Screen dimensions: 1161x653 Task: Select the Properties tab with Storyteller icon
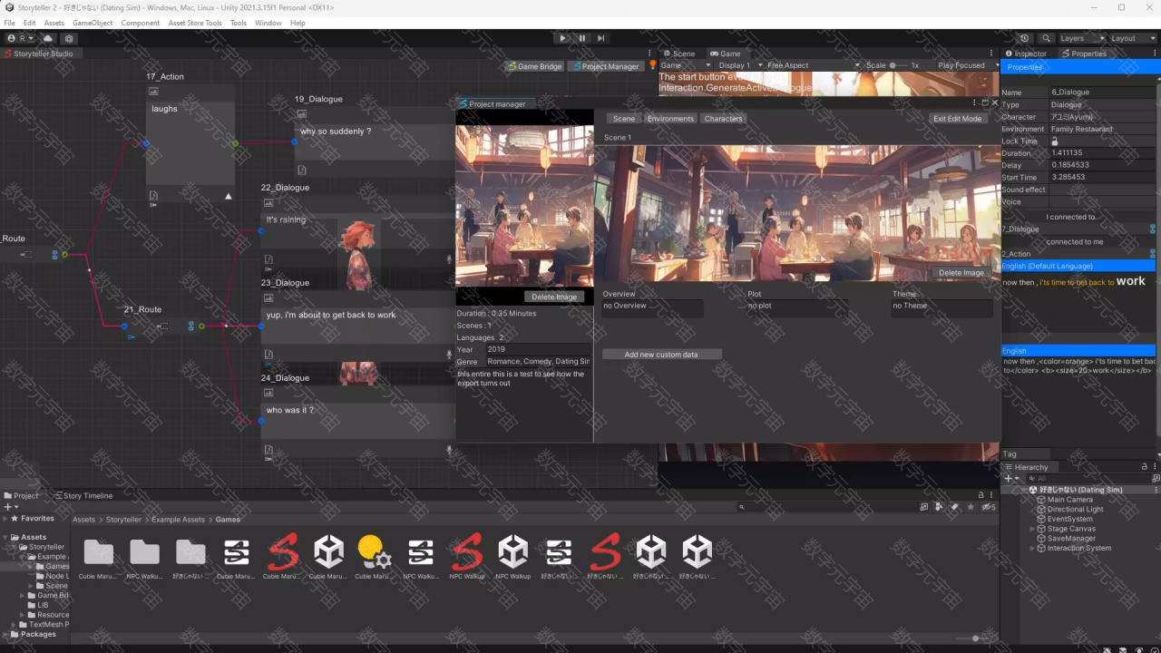tap(1085, 54)
